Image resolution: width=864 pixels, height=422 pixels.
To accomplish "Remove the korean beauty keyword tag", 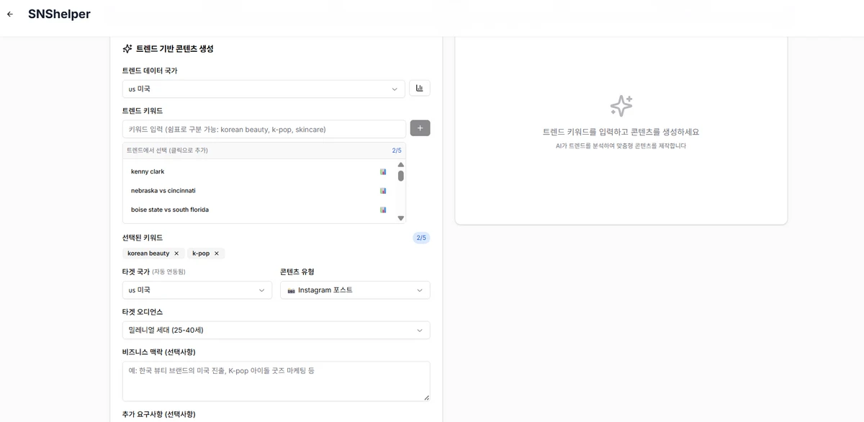I will 176,253.
